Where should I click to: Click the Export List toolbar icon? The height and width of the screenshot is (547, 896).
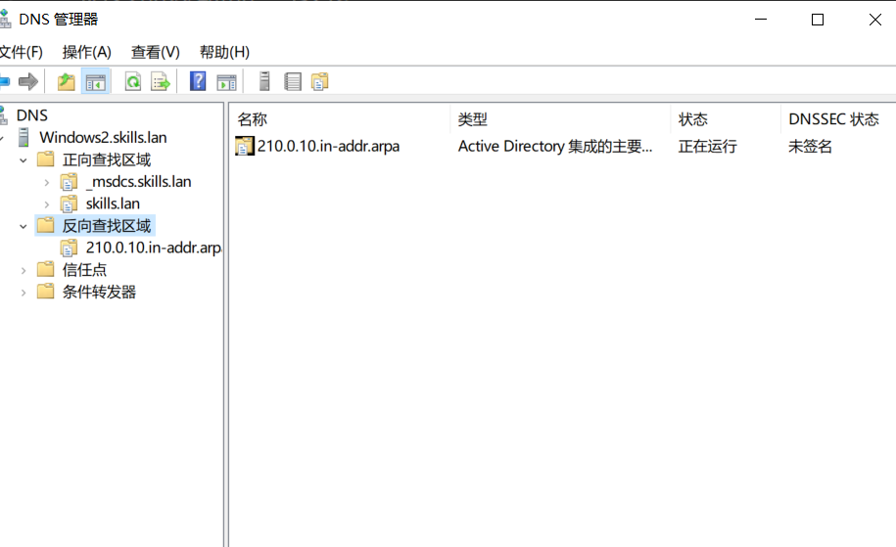[x=161, y=81]
